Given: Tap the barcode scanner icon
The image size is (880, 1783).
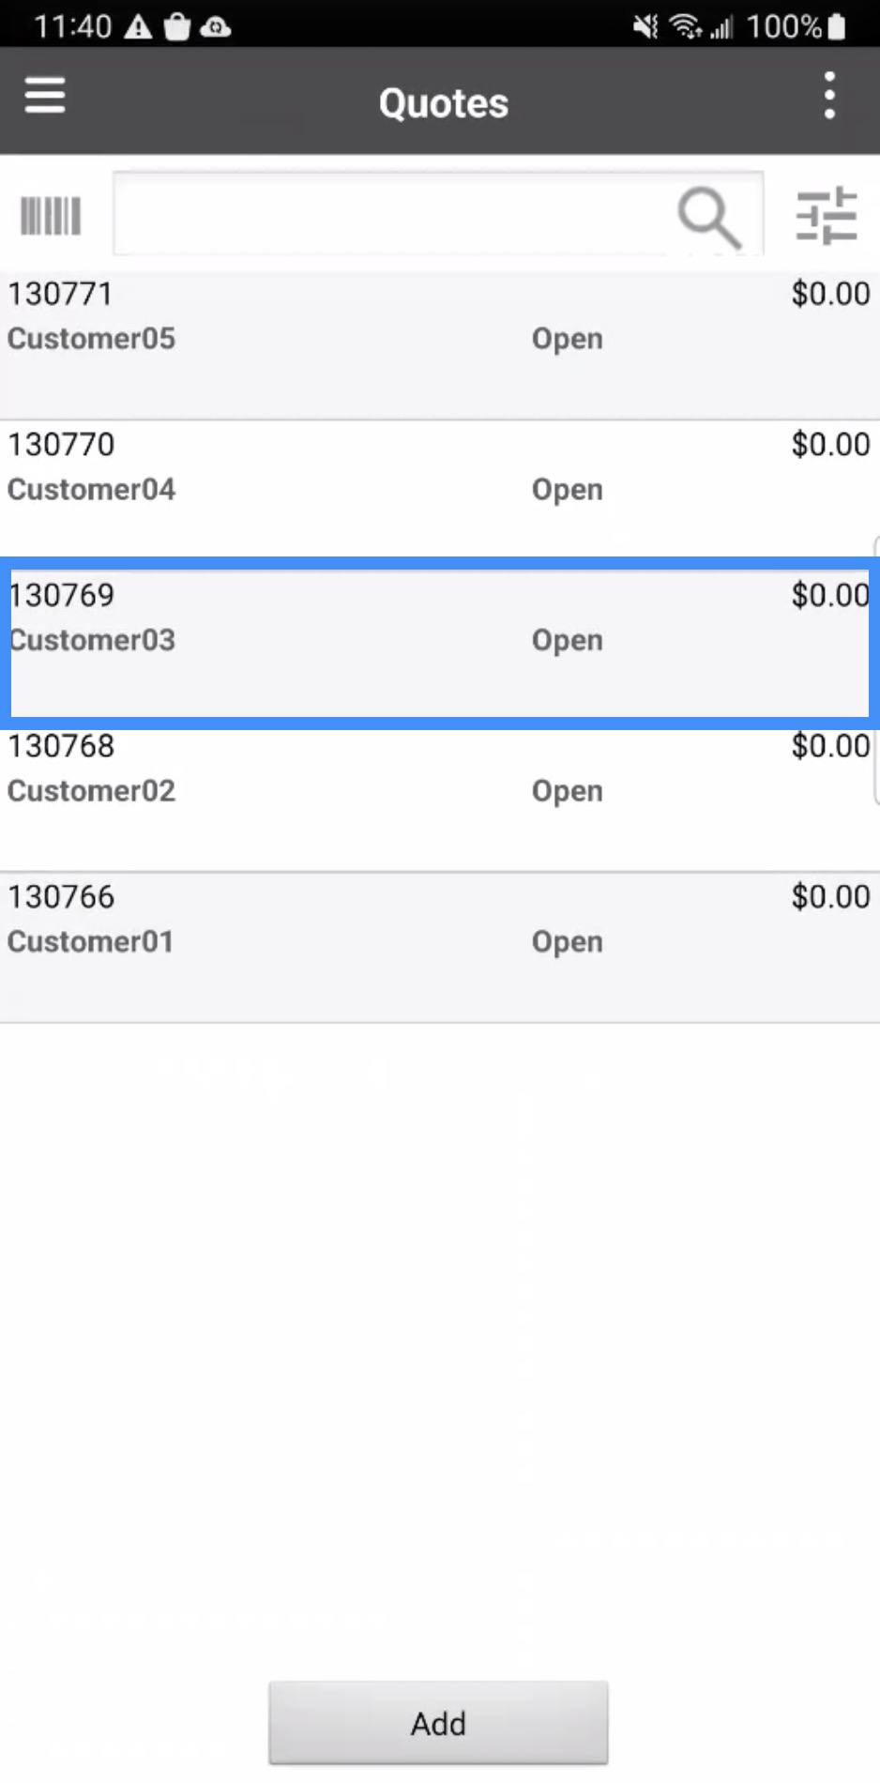Looking at the screenshot, I should coord(51,216).
